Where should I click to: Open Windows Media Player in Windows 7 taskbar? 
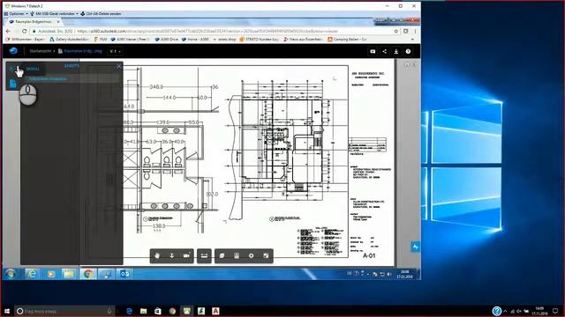tap(51, 274)
